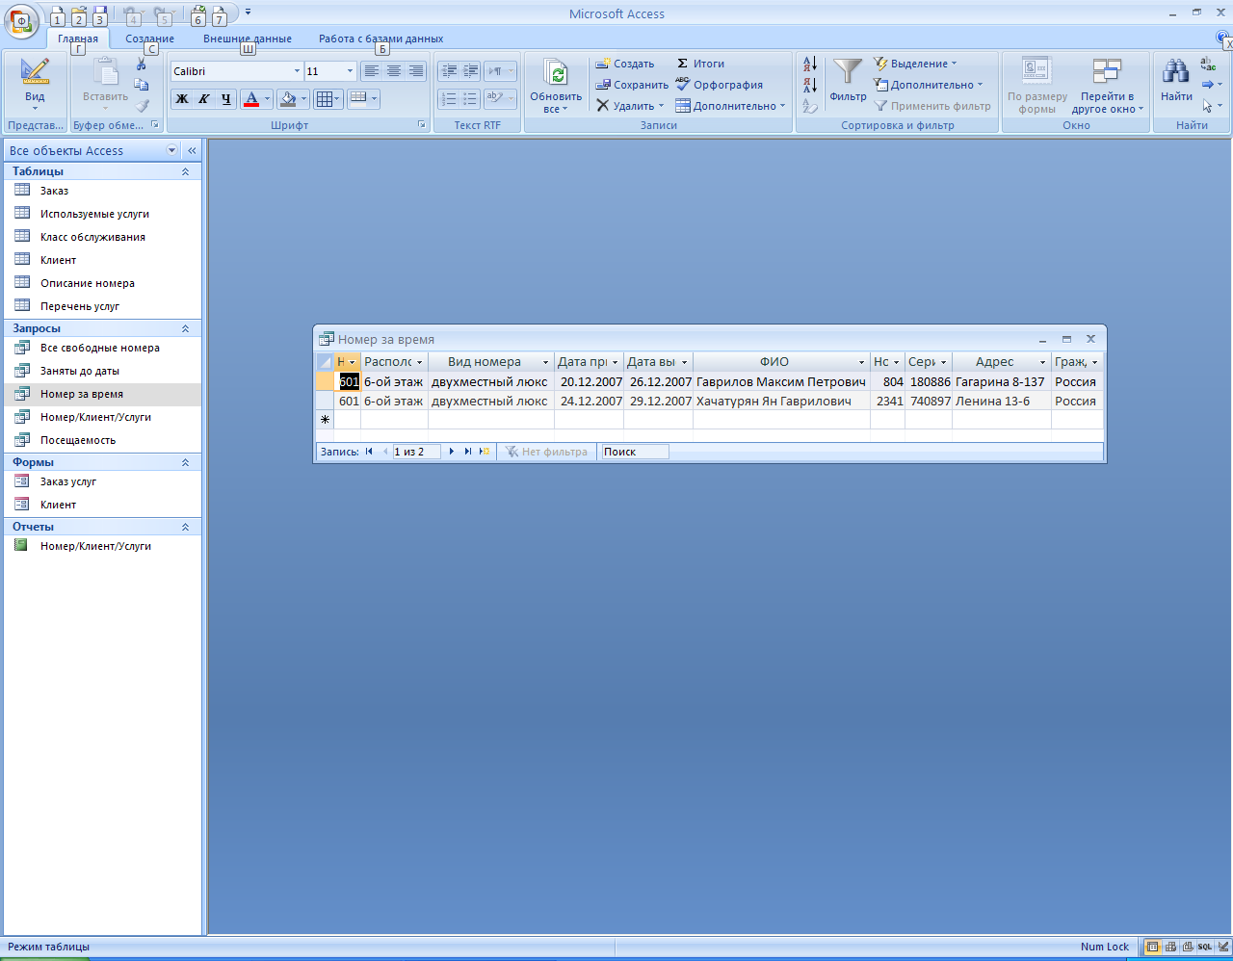Click the Select cursor icon
The width and height of the screenshot is (1233, 961).
pos(1208,106)
